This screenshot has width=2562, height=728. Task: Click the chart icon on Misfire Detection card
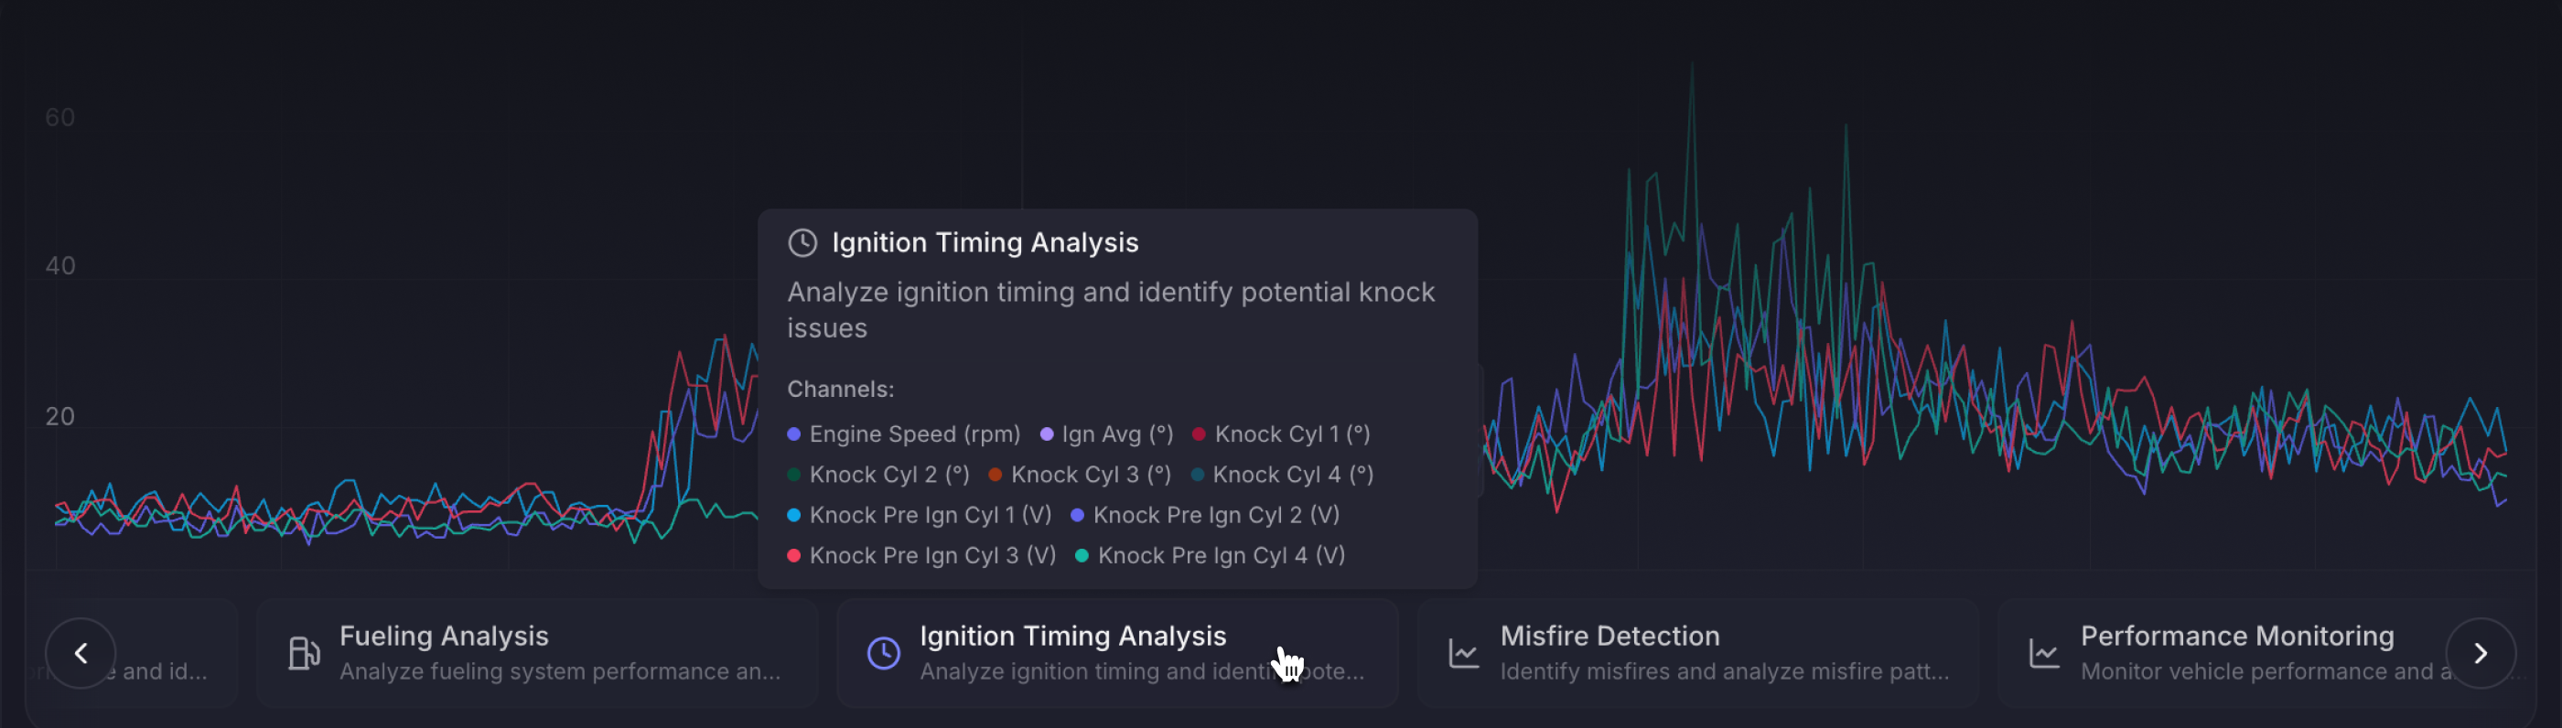point(1464,653)
